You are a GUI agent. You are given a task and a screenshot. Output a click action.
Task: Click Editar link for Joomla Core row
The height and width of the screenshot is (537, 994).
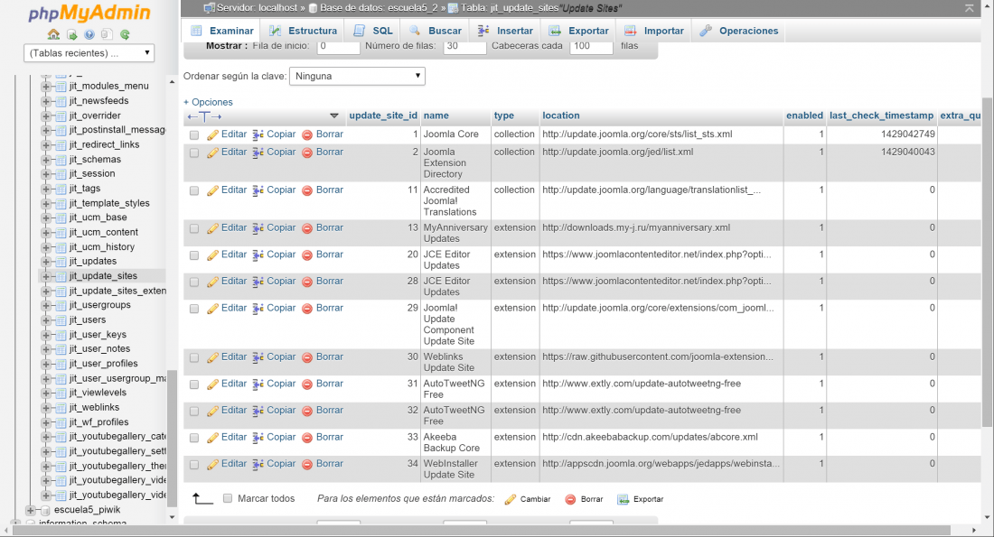(234, 134)
